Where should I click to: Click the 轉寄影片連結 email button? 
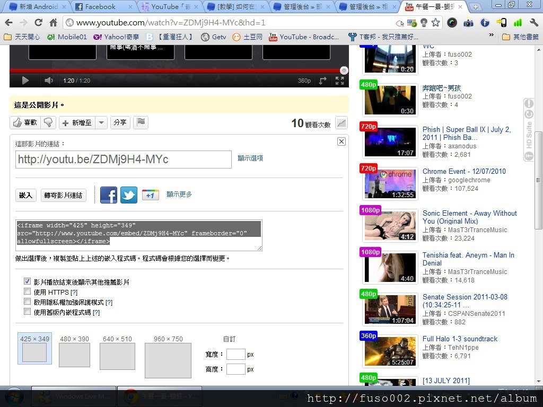(64, 196)
